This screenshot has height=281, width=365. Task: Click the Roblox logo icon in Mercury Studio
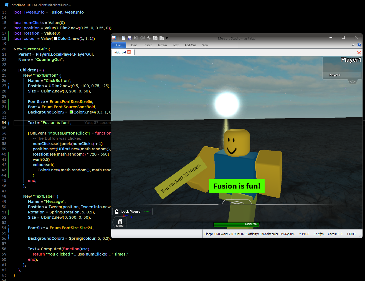click(x=114, y=38)
